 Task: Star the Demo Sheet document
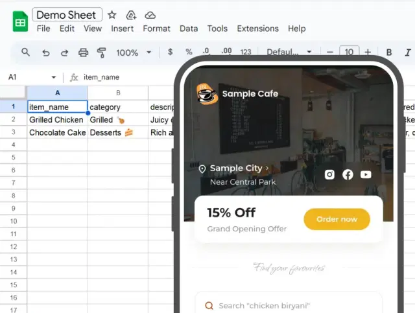point(112,15)
